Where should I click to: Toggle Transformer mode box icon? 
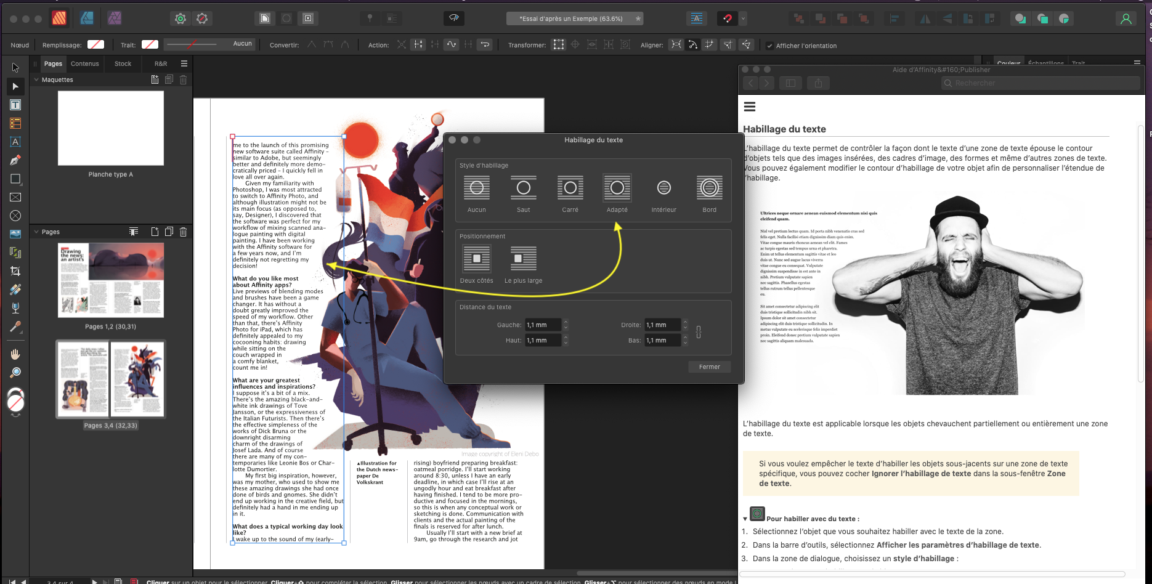(x=558, y=44)
